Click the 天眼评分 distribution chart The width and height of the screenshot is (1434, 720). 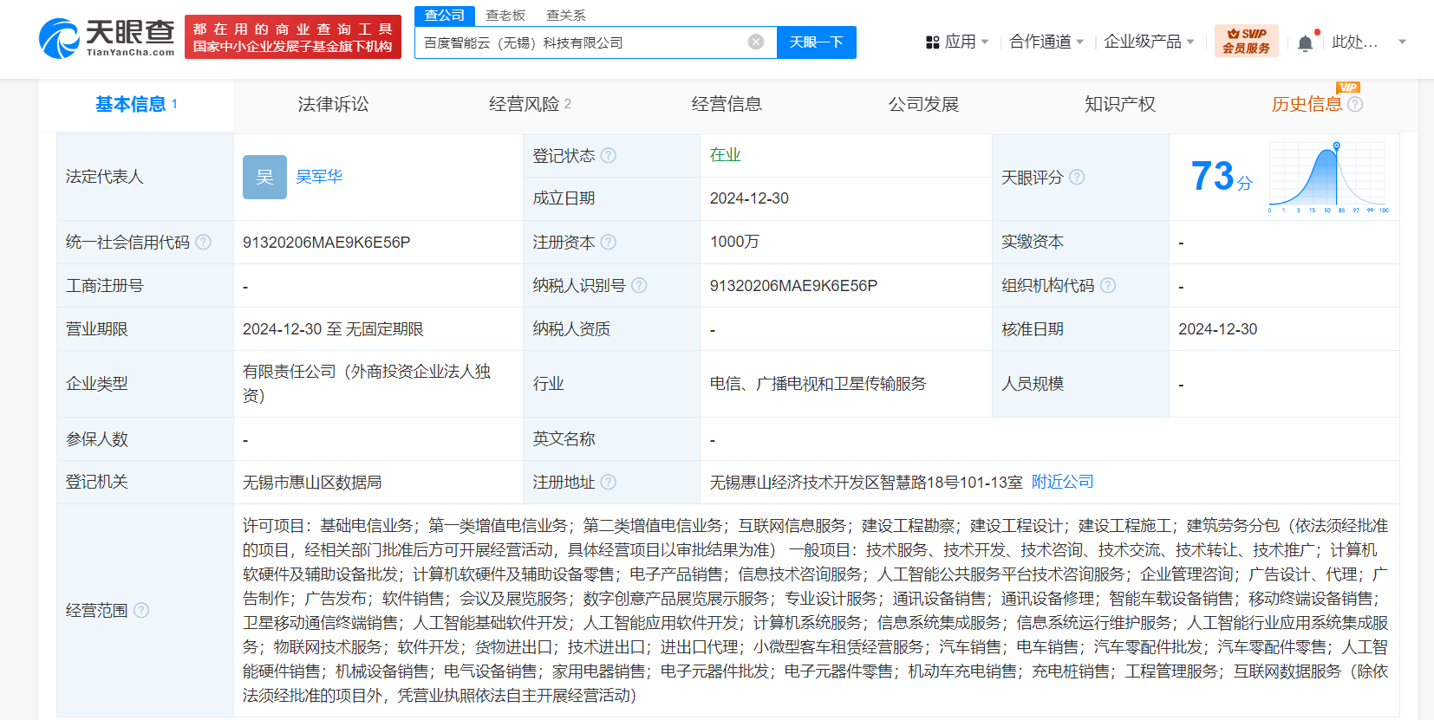tap(1328, 178)
